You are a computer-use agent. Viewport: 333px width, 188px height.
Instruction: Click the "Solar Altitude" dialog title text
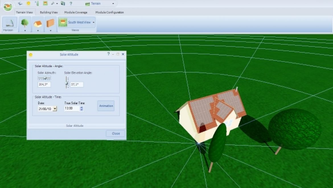pos(69,55)
